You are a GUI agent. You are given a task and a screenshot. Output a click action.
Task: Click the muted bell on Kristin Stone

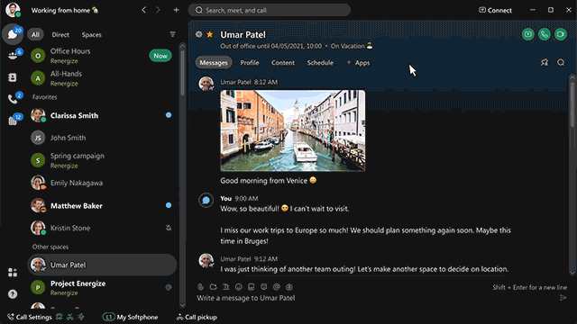[x=169, y=228]
